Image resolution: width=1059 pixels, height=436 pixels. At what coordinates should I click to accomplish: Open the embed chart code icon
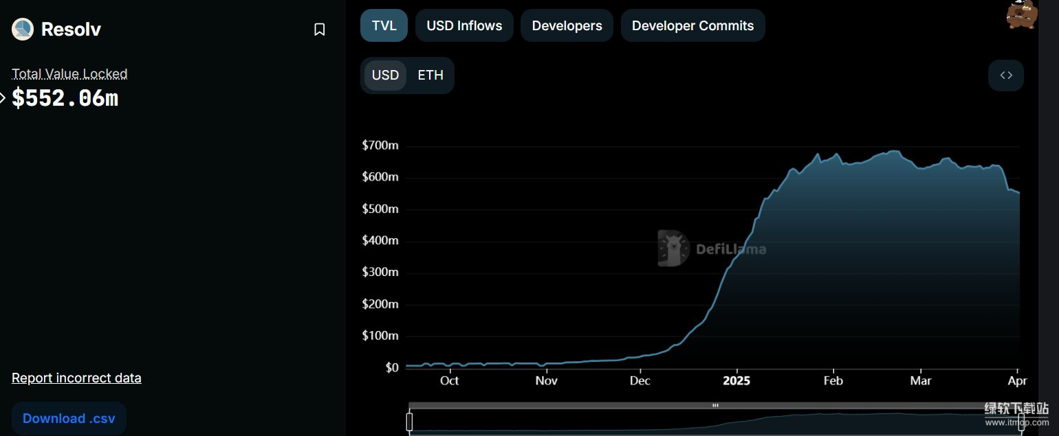click(1006, 76)
